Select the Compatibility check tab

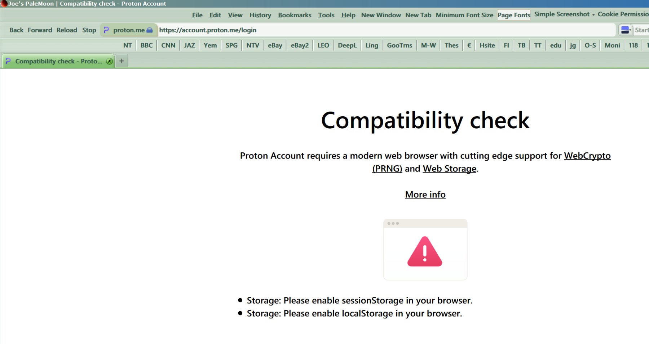[x=58, y=61]
